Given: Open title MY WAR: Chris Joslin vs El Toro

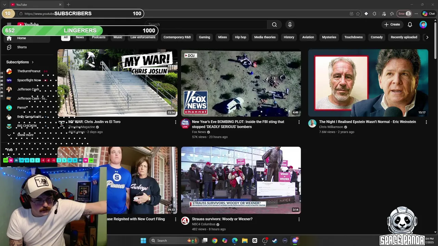Looking at the screenshot, I should [94, 122].
